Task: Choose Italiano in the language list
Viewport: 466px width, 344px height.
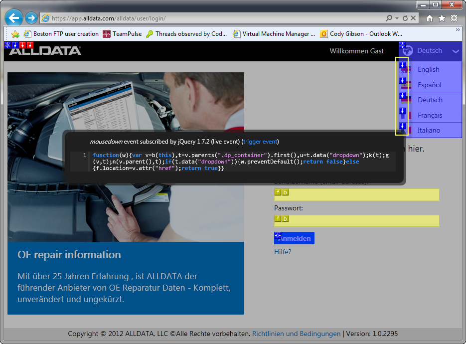Action: click(429, 130)
